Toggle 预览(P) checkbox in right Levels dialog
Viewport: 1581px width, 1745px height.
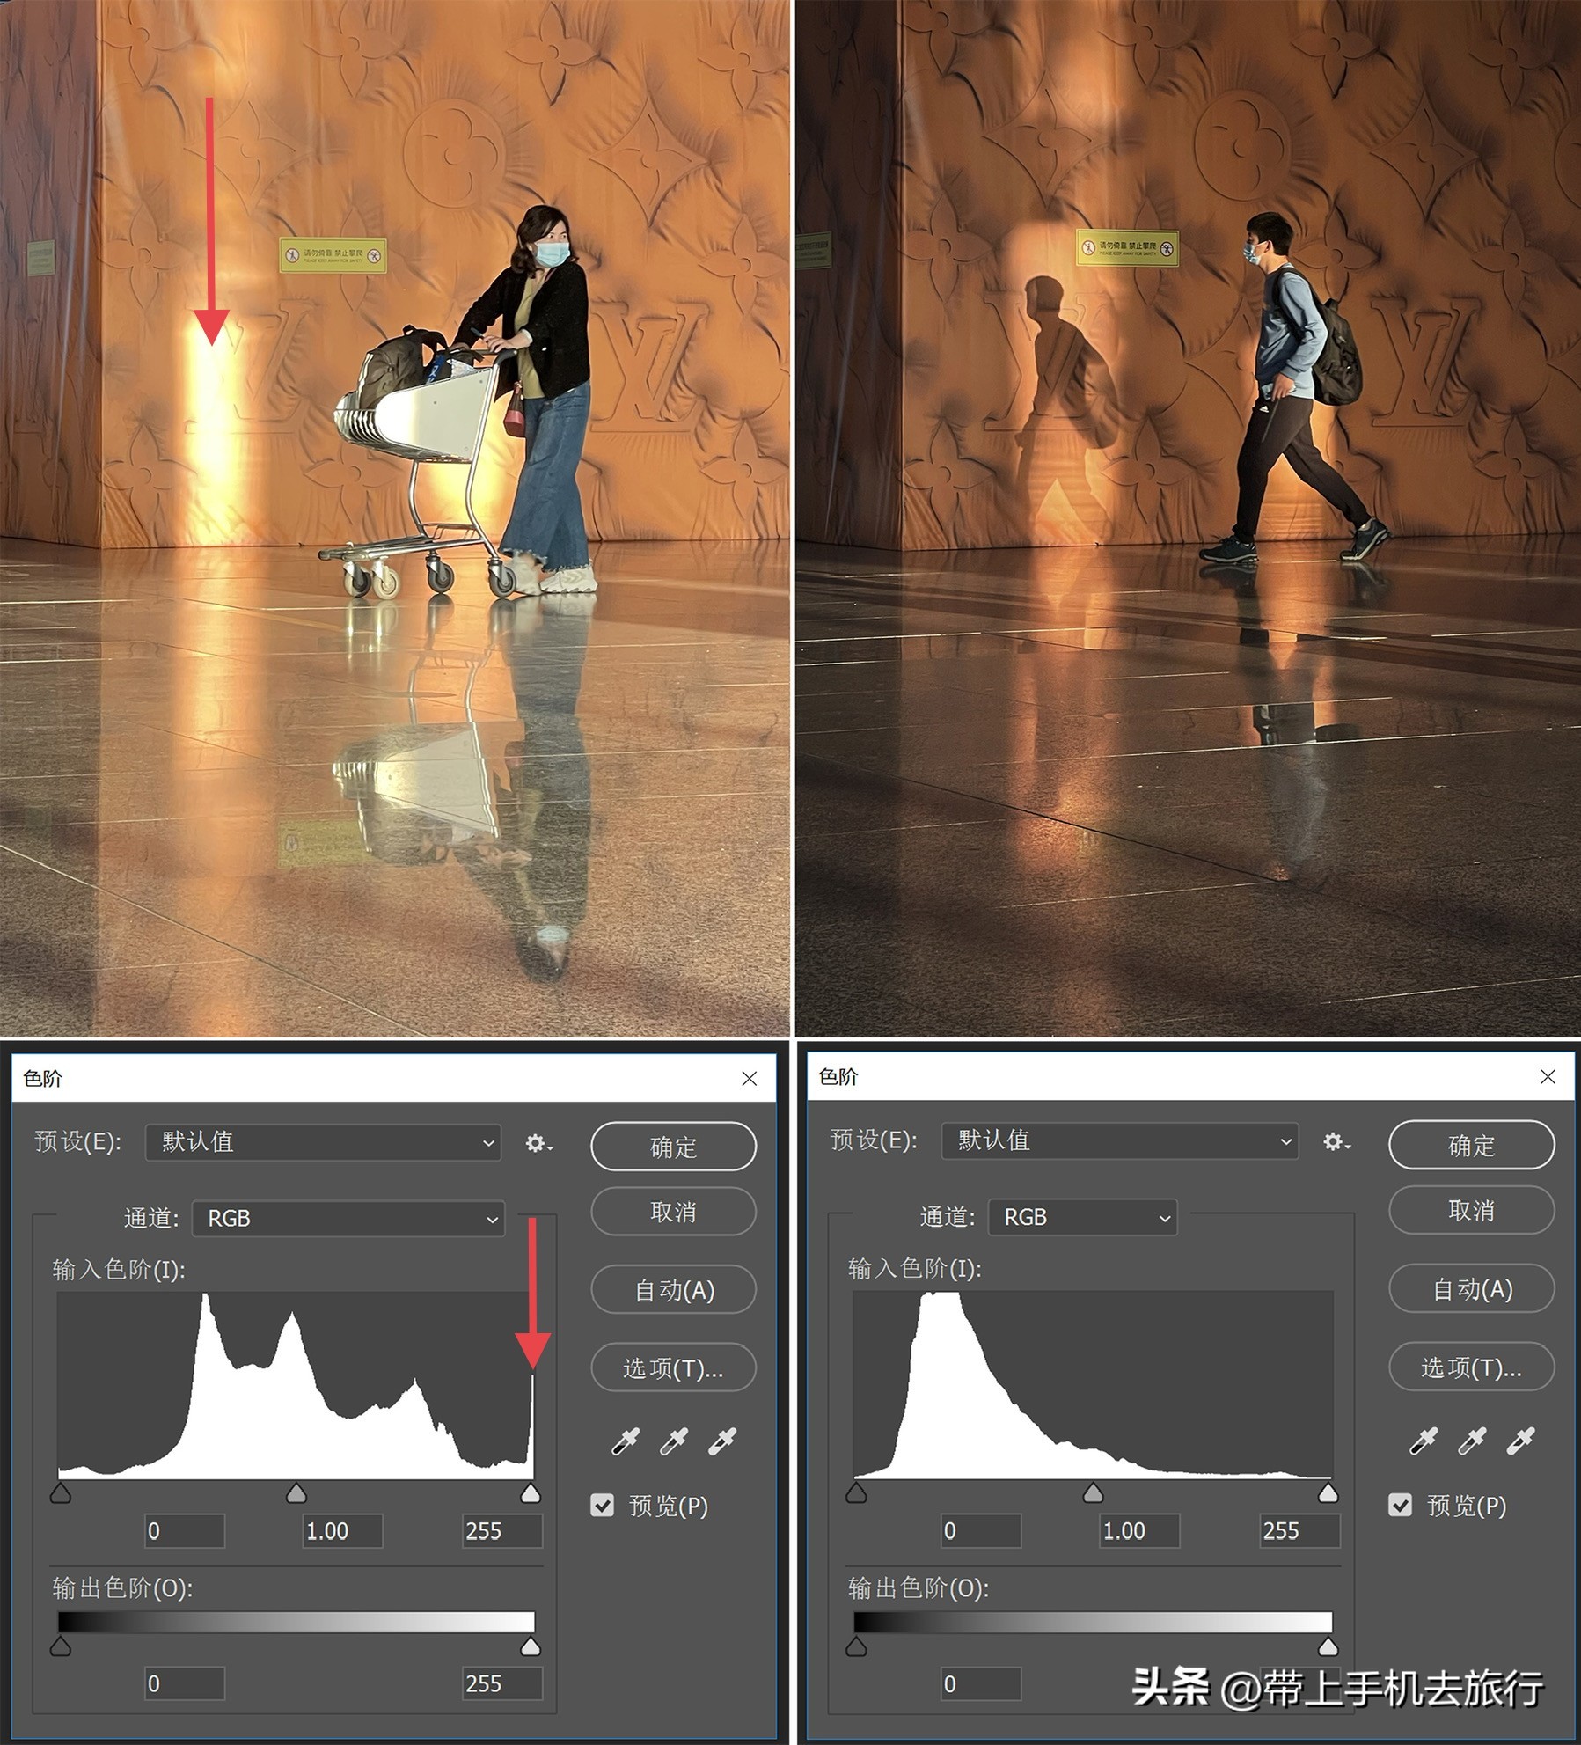click(1400, 1505)
